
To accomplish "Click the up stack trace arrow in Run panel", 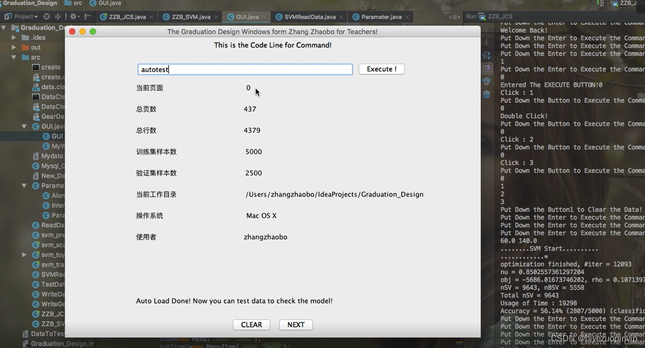I will point(486,30).
